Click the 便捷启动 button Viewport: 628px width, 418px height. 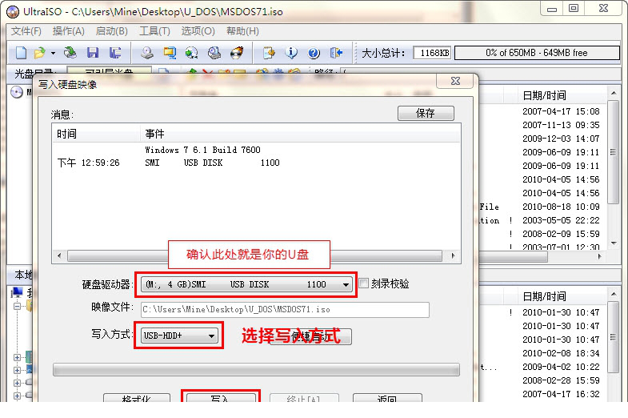tap(310, 336)
